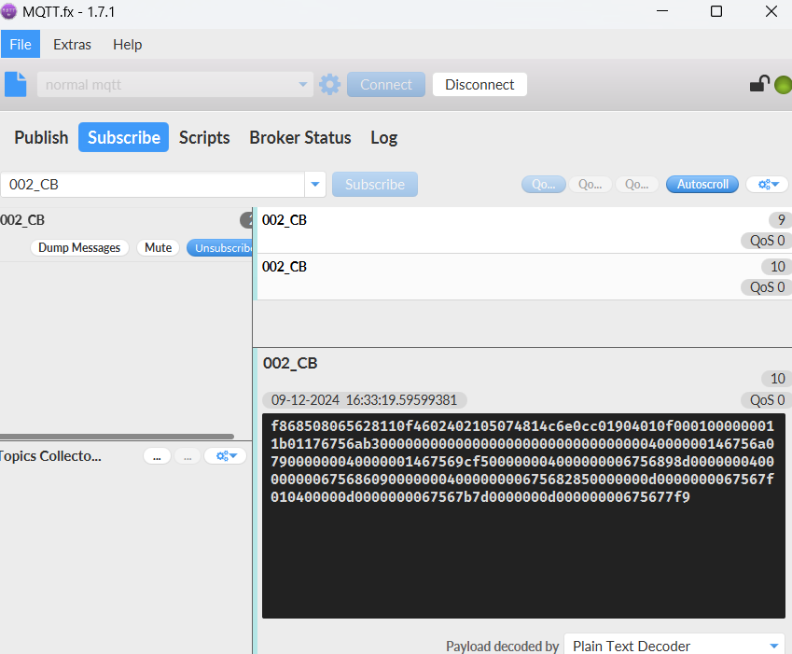792x654 pixels.
Task: Minimize the MQTT.fx window
Action: pos(662,11)
